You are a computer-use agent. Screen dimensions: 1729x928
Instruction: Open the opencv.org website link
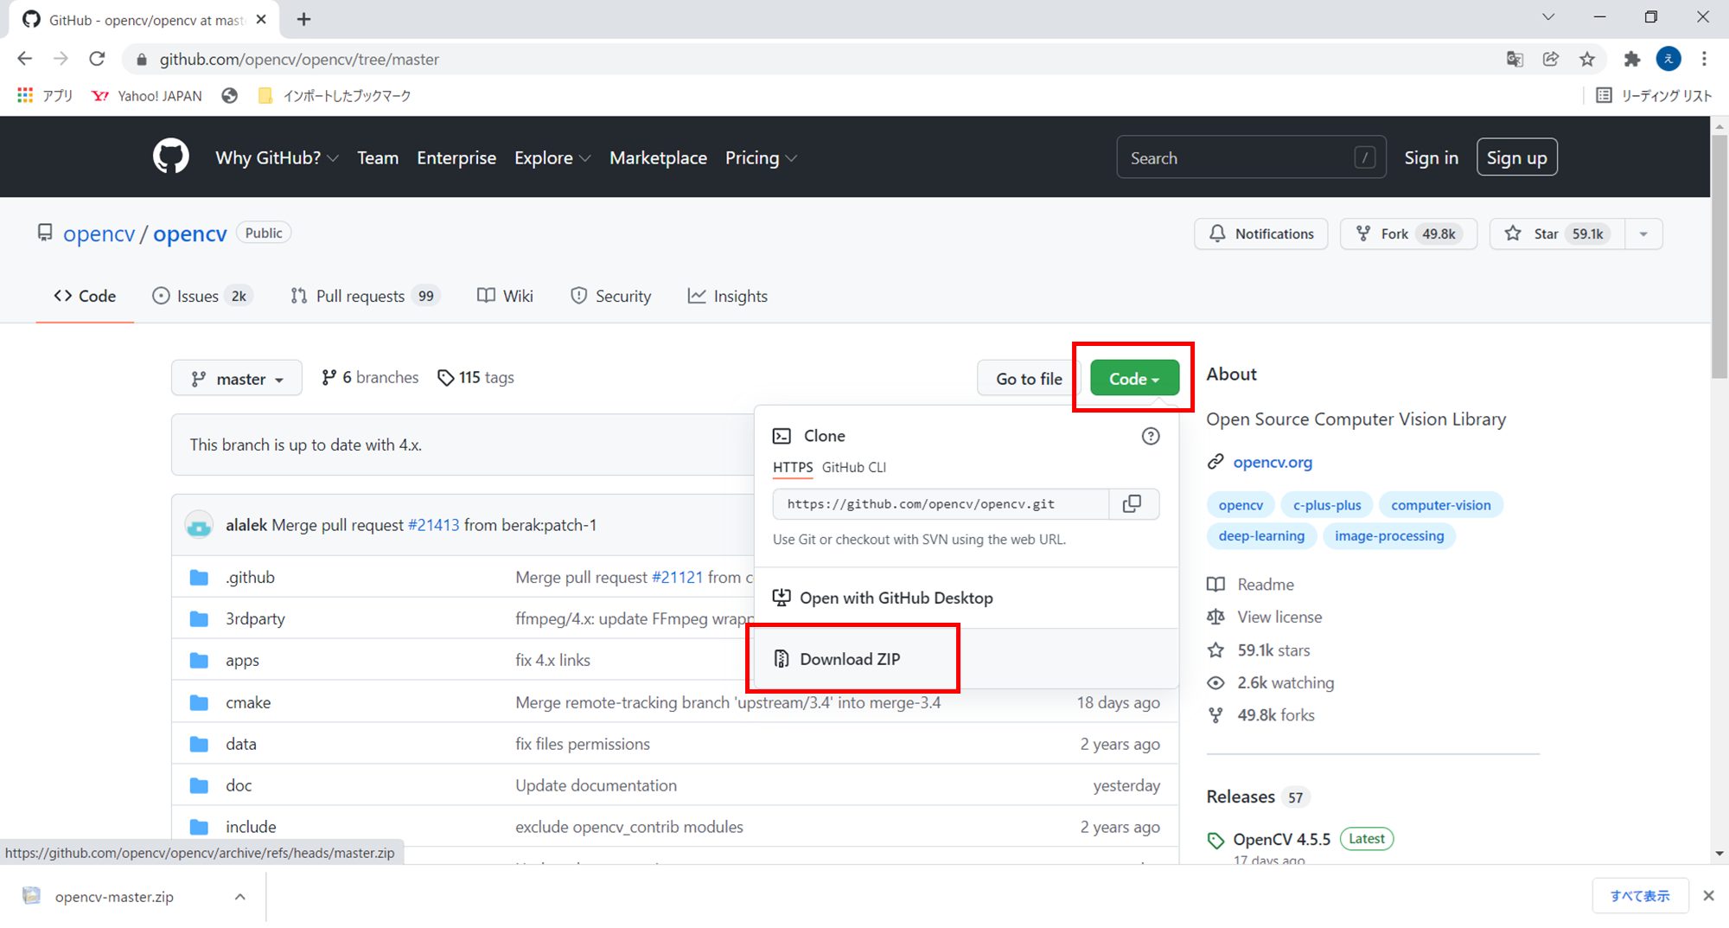click(1272, 462)
